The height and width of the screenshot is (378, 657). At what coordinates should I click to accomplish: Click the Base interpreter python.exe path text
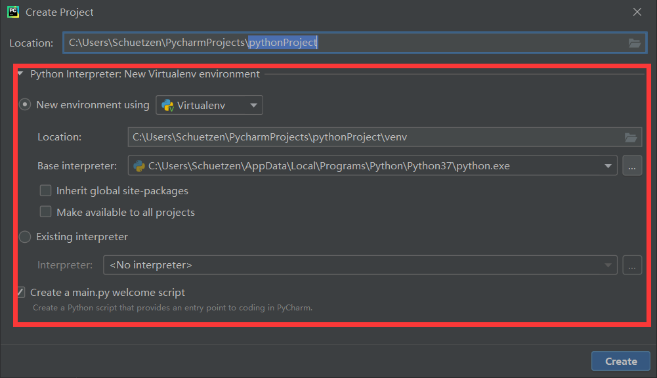[329, 166]
